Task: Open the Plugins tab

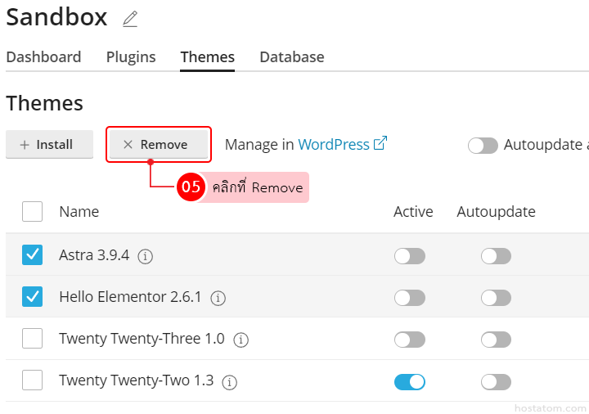Action: [131, 57]
